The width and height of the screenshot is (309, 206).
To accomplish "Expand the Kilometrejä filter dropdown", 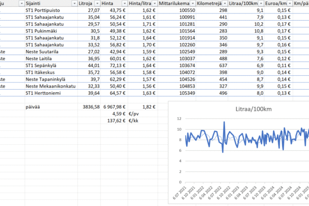I will 225,3.
